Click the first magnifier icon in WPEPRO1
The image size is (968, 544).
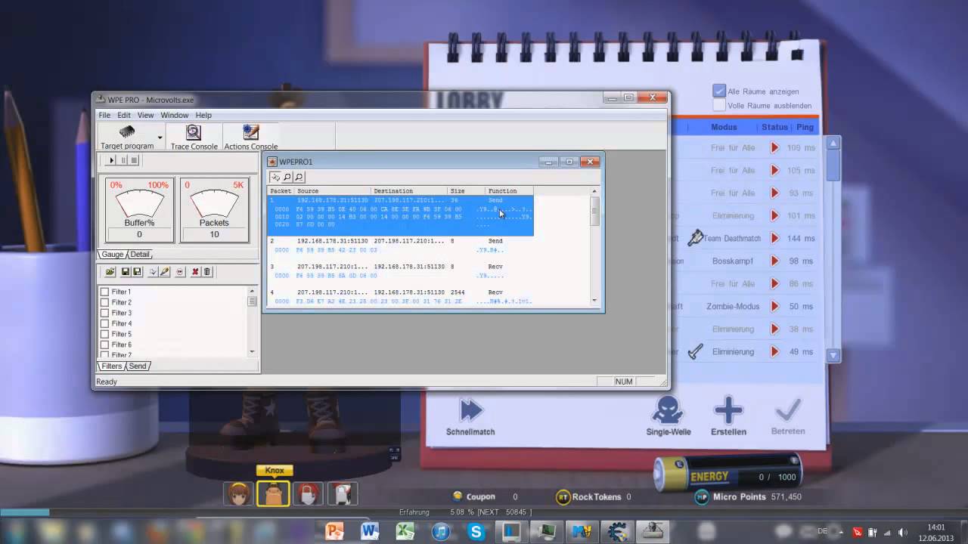coord(287,177)
